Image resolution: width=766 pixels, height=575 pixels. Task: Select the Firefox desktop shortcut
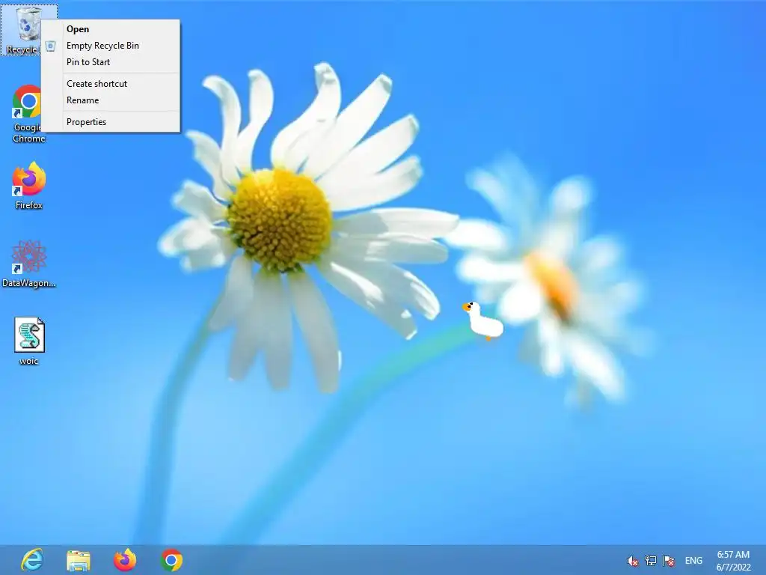(29, 186)
